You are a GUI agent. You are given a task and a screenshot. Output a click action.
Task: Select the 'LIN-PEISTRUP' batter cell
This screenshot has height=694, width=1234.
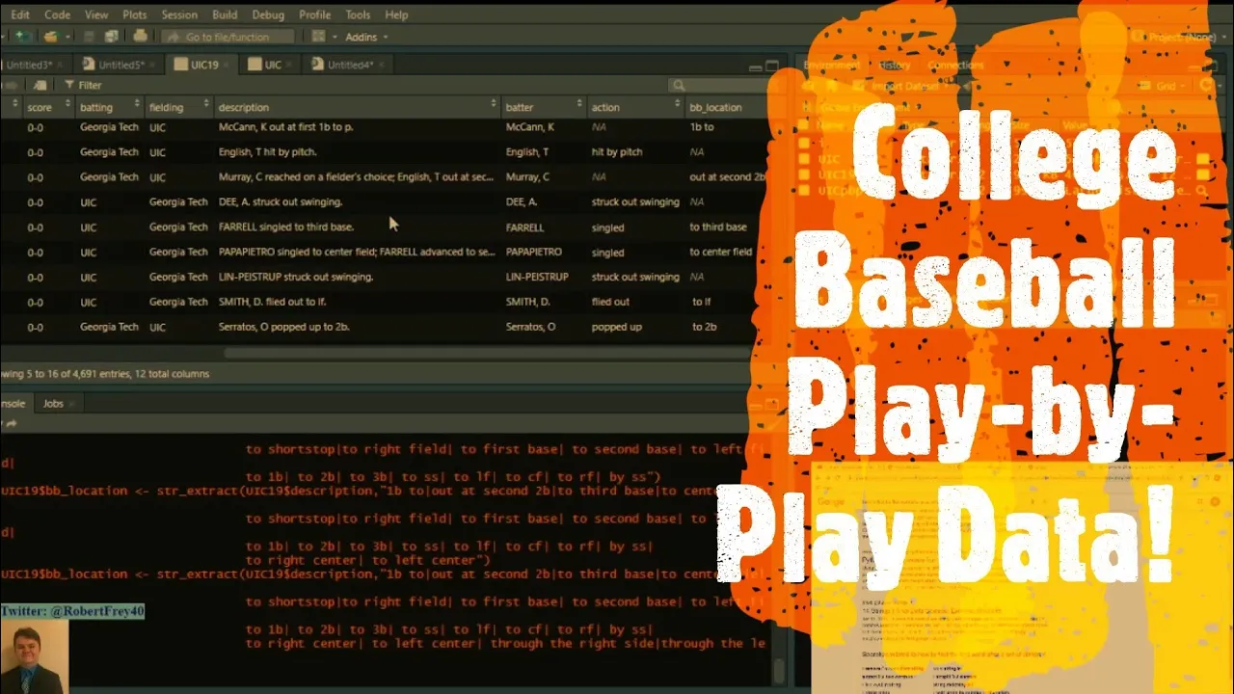point(537,277)
